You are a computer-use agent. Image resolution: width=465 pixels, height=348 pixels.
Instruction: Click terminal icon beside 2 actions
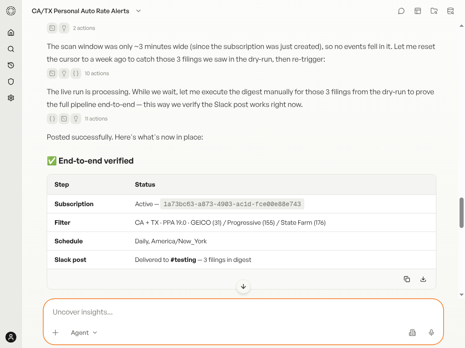point(52,28)
